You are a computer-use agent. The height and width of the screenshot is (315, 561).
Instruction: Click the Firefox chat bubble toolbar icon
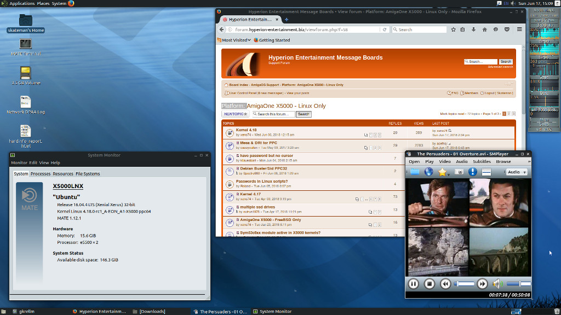click(495, 30)
